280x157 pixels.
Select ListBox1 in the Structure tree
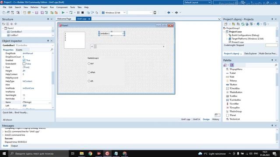14,35
